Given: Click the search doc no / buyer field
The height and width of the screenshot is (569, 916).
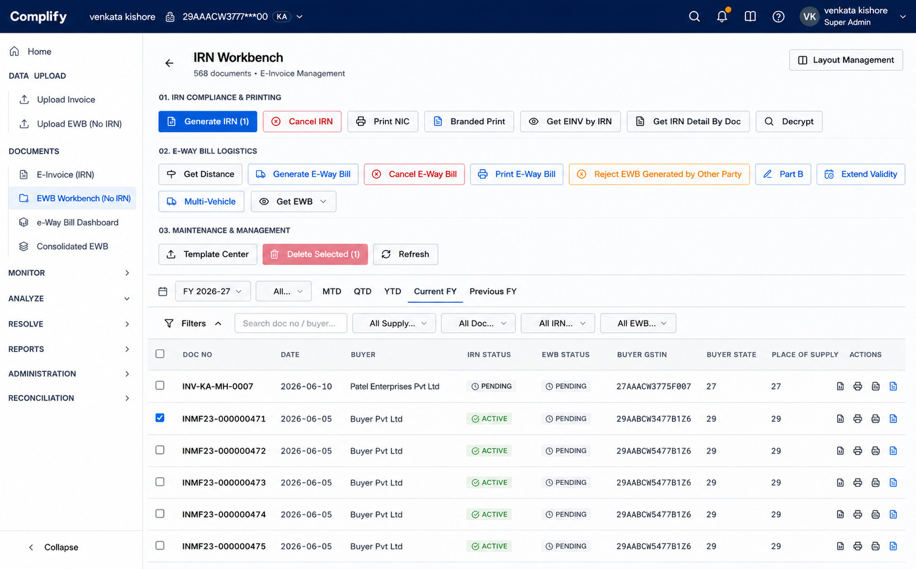Looking at the screenshot, I should [x=291, y=323].
